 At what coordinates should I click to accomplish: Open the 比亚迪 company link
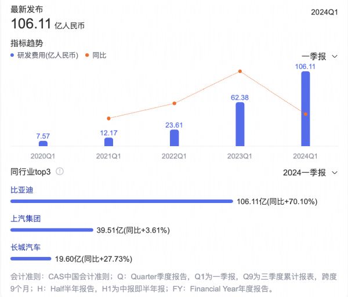coord(22,190)
